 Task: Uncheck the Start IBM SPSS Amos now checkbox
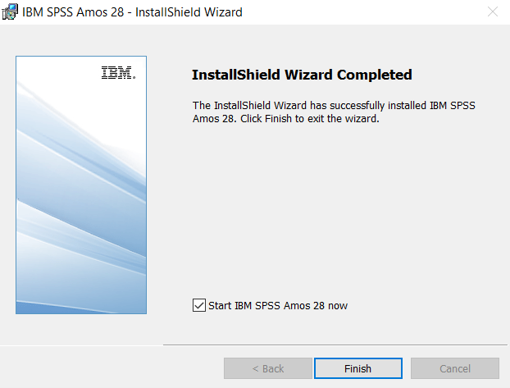pos(198,305)
